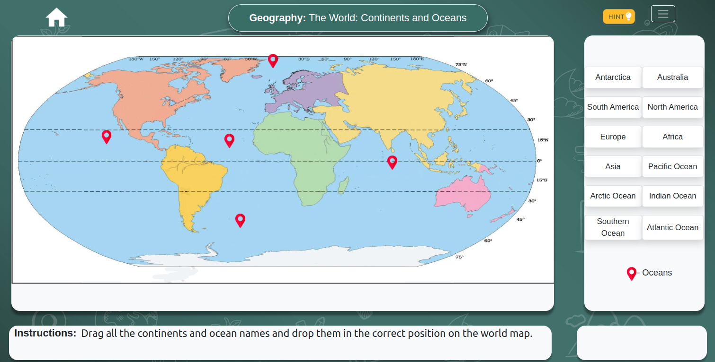Viewport: 715px width, 362px height.
Task: Select the Asia label
Action: click(x=613, y=166)
